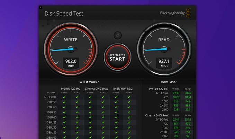Click NTSC/PAL ProRes write checkmark

(64, 97)
